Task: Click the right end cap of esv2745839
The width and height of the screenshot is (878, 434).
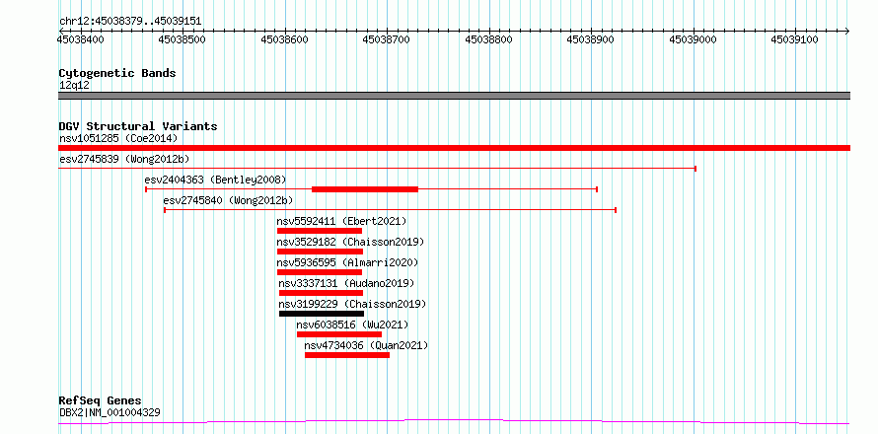Action: coord(695,169)
